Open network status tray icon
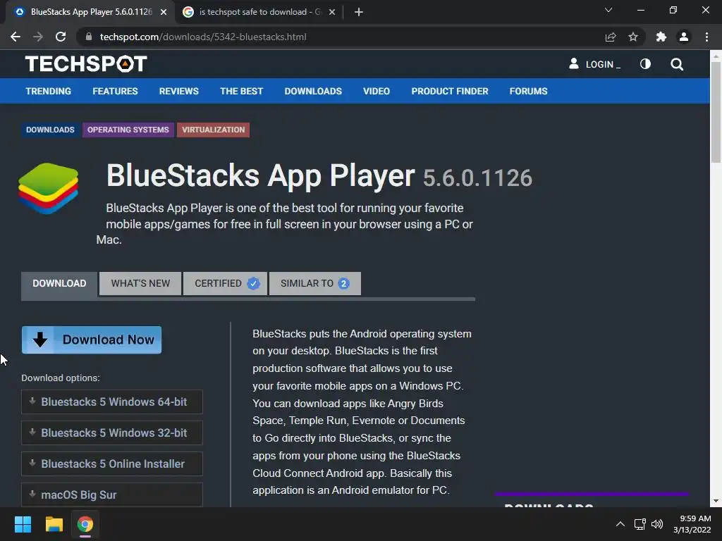This screenshot has height=541, width=722. click(x=640, y=524)
